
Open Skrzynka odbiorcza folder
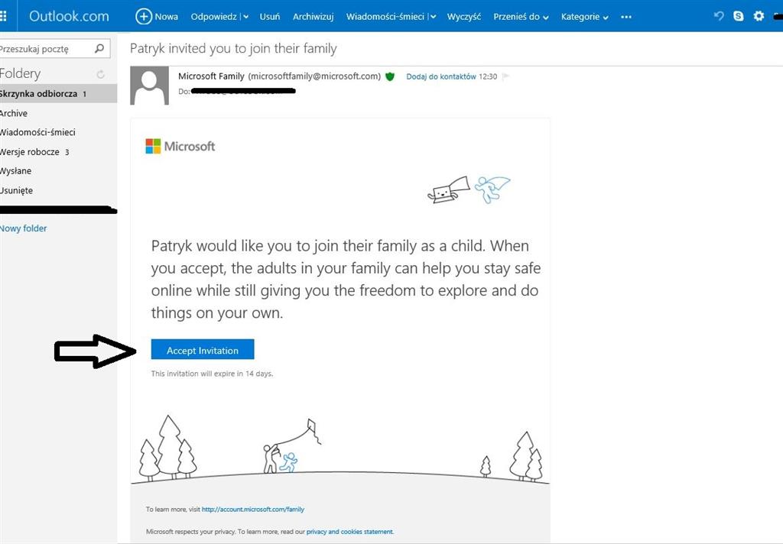tap(58, 93)
